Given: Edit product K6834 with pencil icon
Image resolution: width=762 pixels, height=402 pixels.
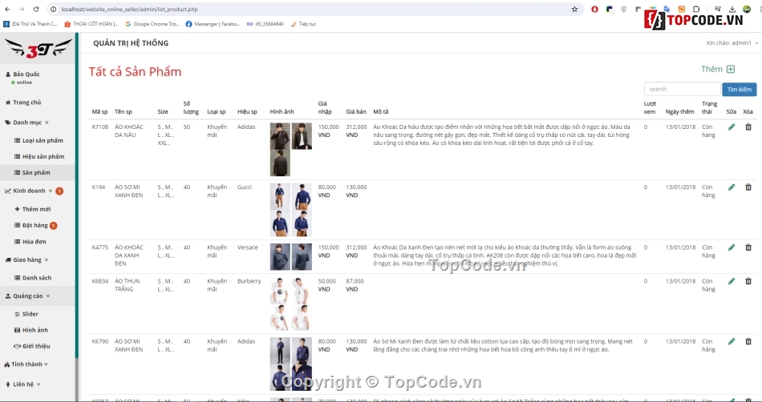Looking at the screenshot, I should pyautogui.click(x=732, y=281).
